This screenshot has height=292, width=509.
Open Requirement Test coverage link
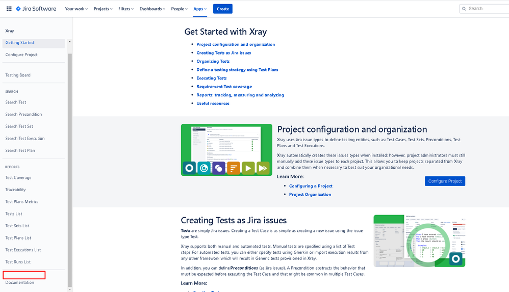click(x=224, y=87)
